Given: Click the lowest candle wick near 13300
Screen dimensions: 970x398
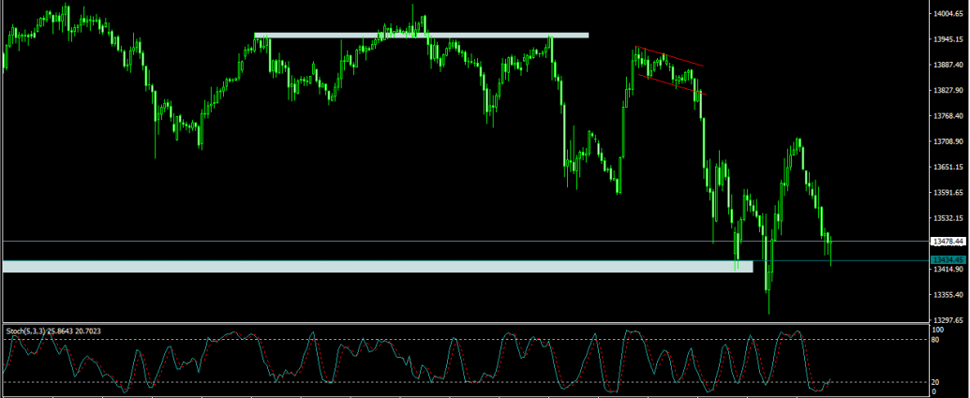Looking at the screenshot, I should click(769, 302).
